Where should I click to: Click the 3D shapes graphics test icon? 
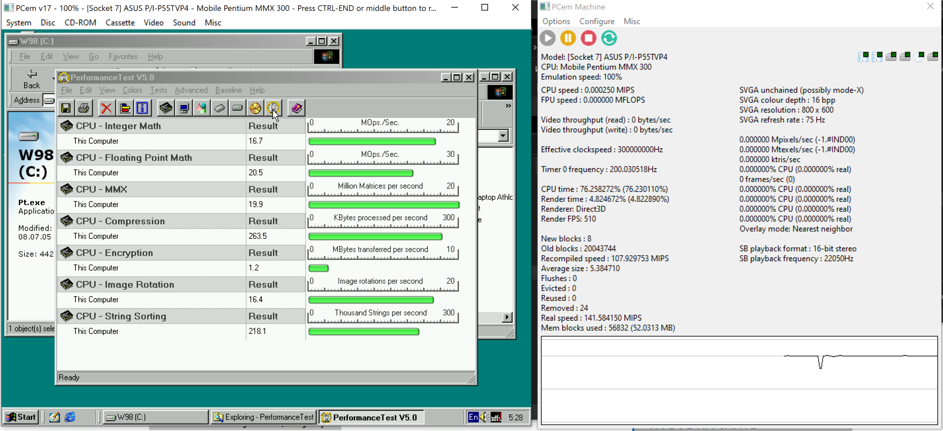click(201, 108)
